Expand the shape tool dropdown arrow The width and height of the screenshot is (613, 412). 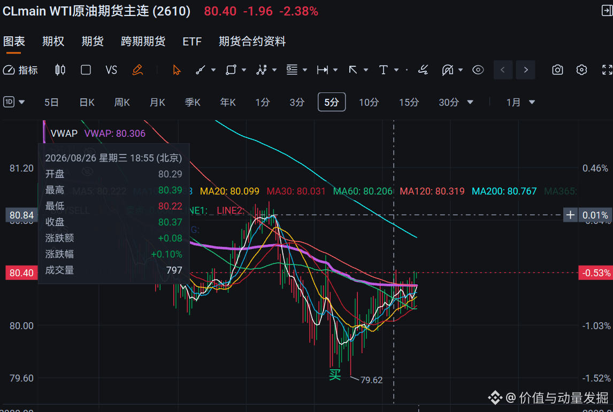click(244, 71)
